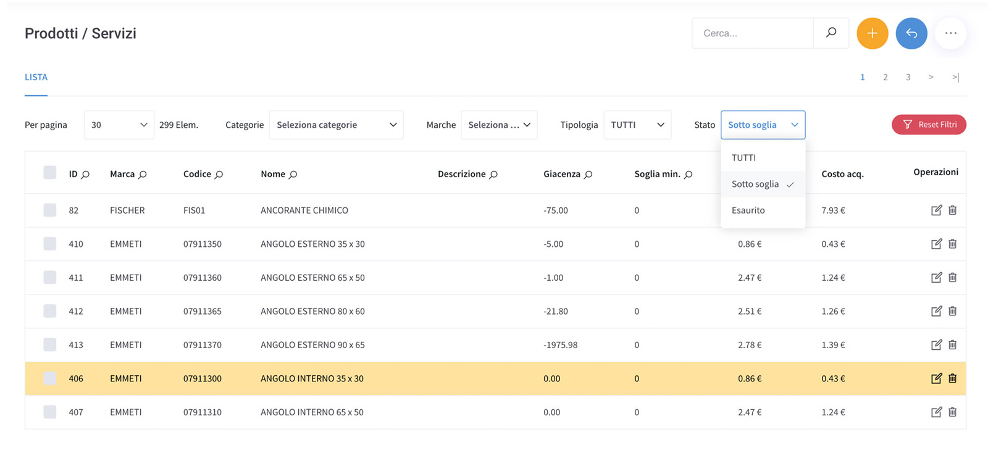988x461 pixels.
Task: Edit ANGOLO ESTERNO 35 x 30
Action: 936,244
